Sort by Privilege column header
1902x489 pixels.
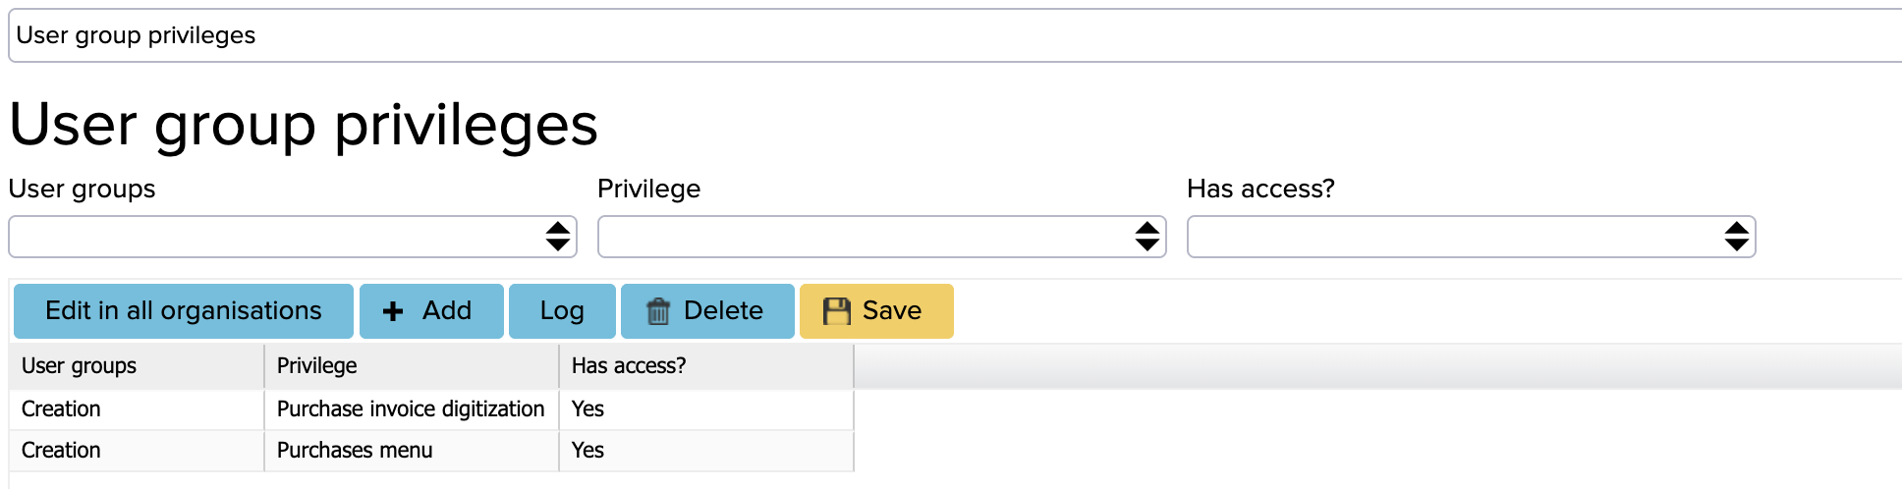(x=412, y=366)
